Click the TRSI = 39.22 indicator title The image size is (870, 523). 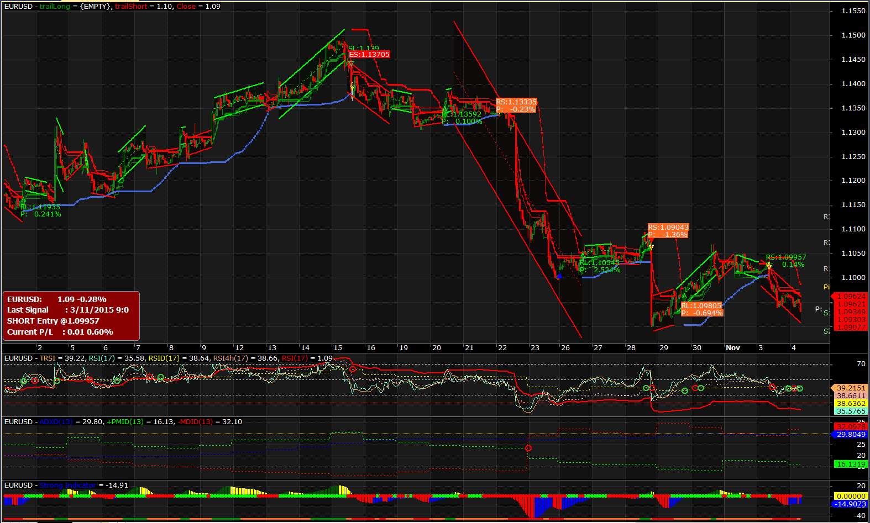coord(62,358)
